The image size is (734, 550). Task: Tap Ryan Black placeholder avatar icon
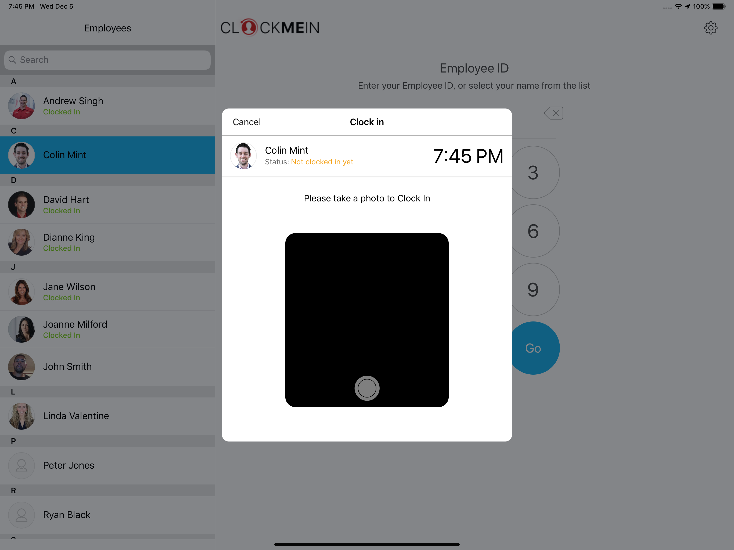pyautogui.click(x=21, y=515)
